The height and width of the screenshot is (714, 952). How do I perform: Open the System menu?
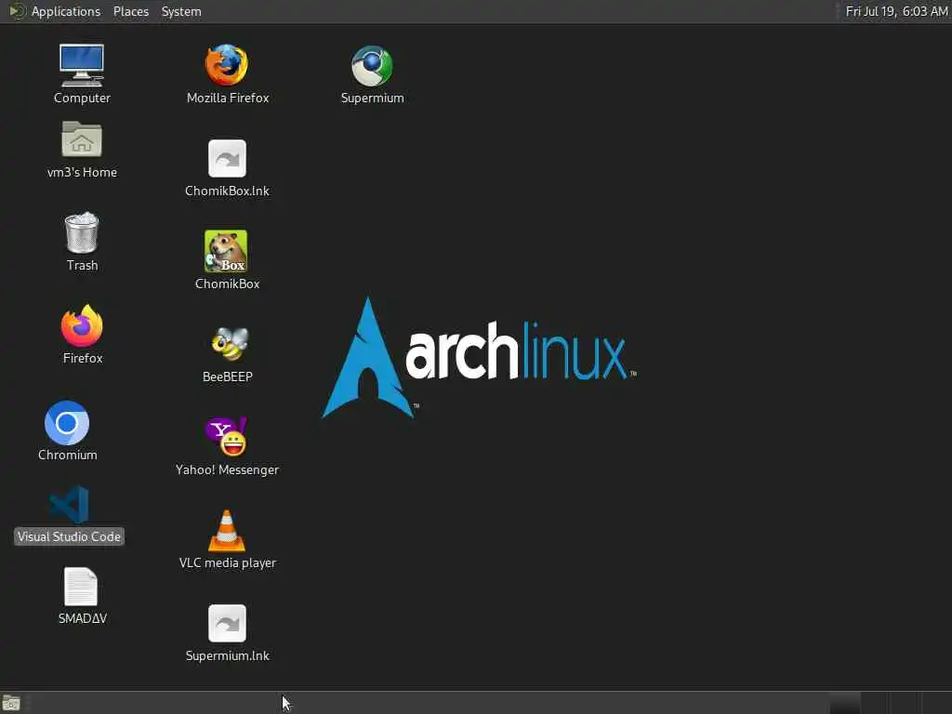181,11
